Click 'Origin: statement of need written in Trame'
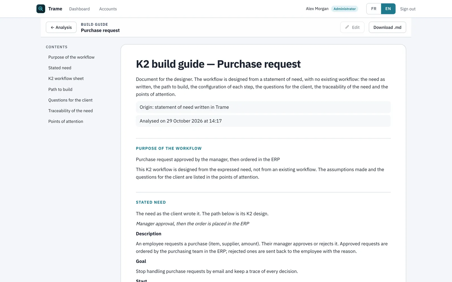The height and width of the screenshot is (282, 452). (263, 107)
